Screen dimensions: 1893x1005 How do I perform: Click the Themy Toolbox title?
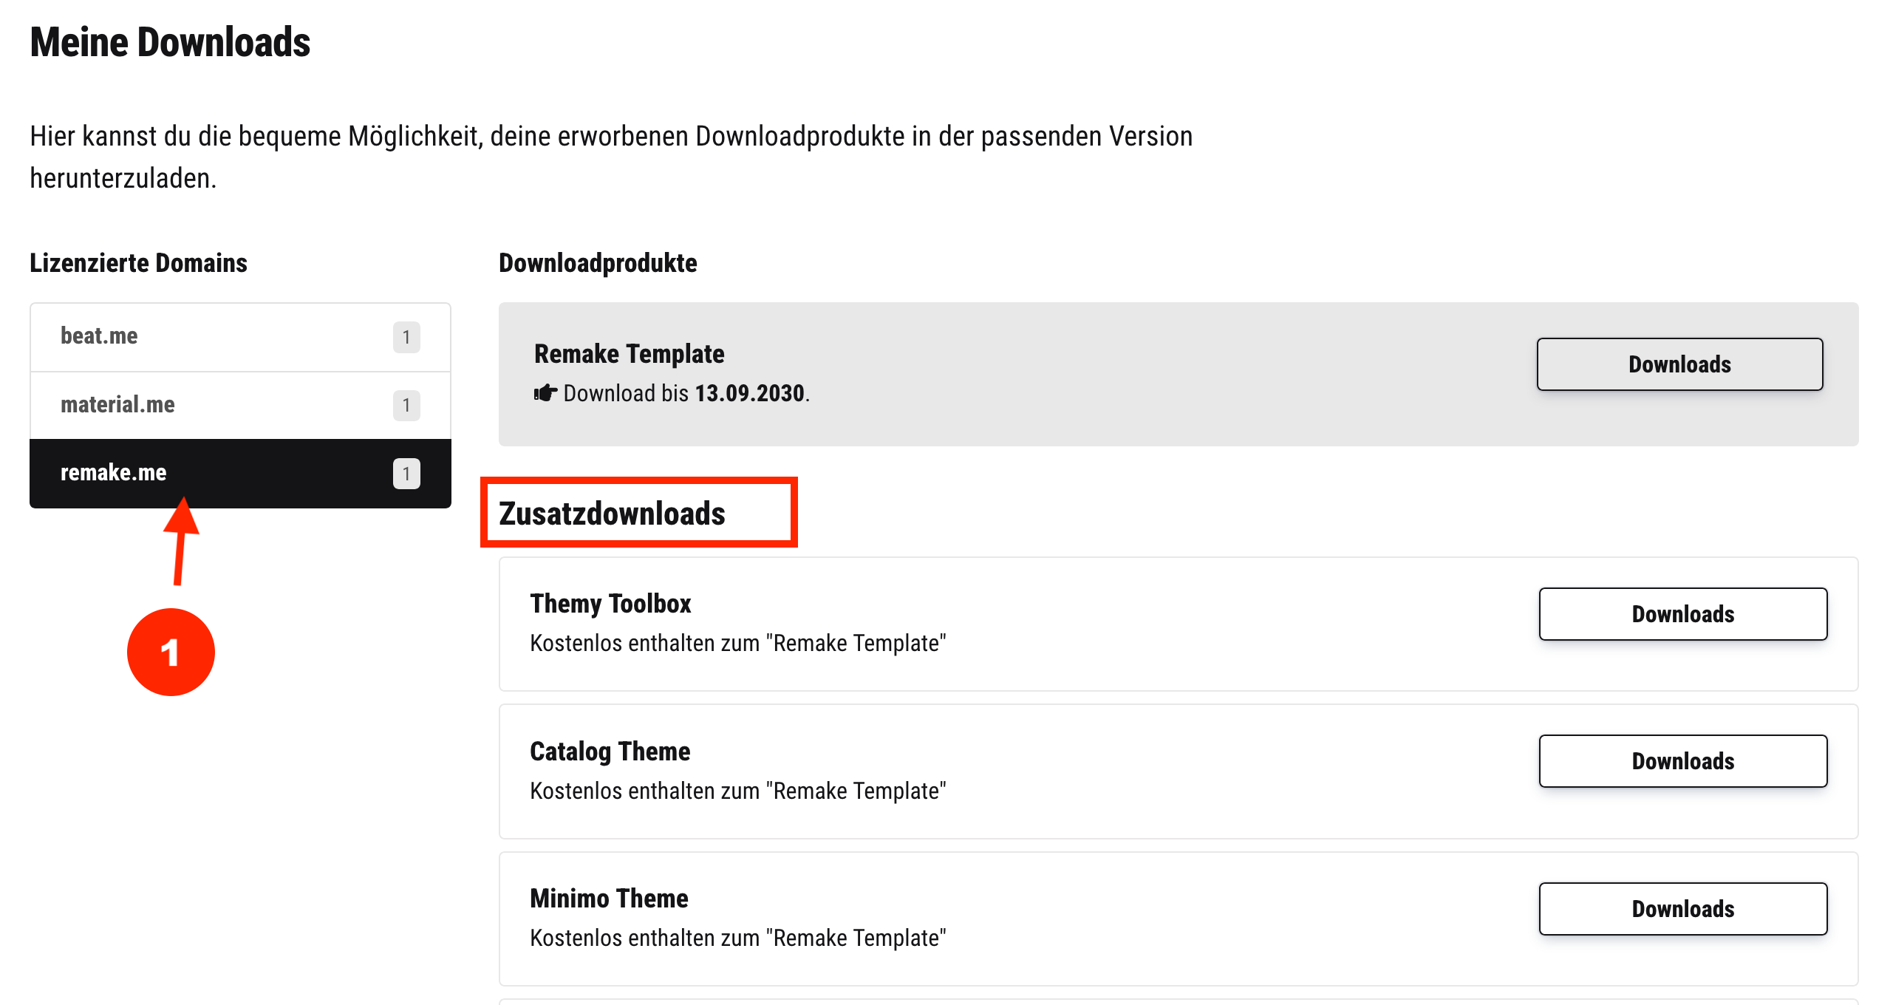610,604
